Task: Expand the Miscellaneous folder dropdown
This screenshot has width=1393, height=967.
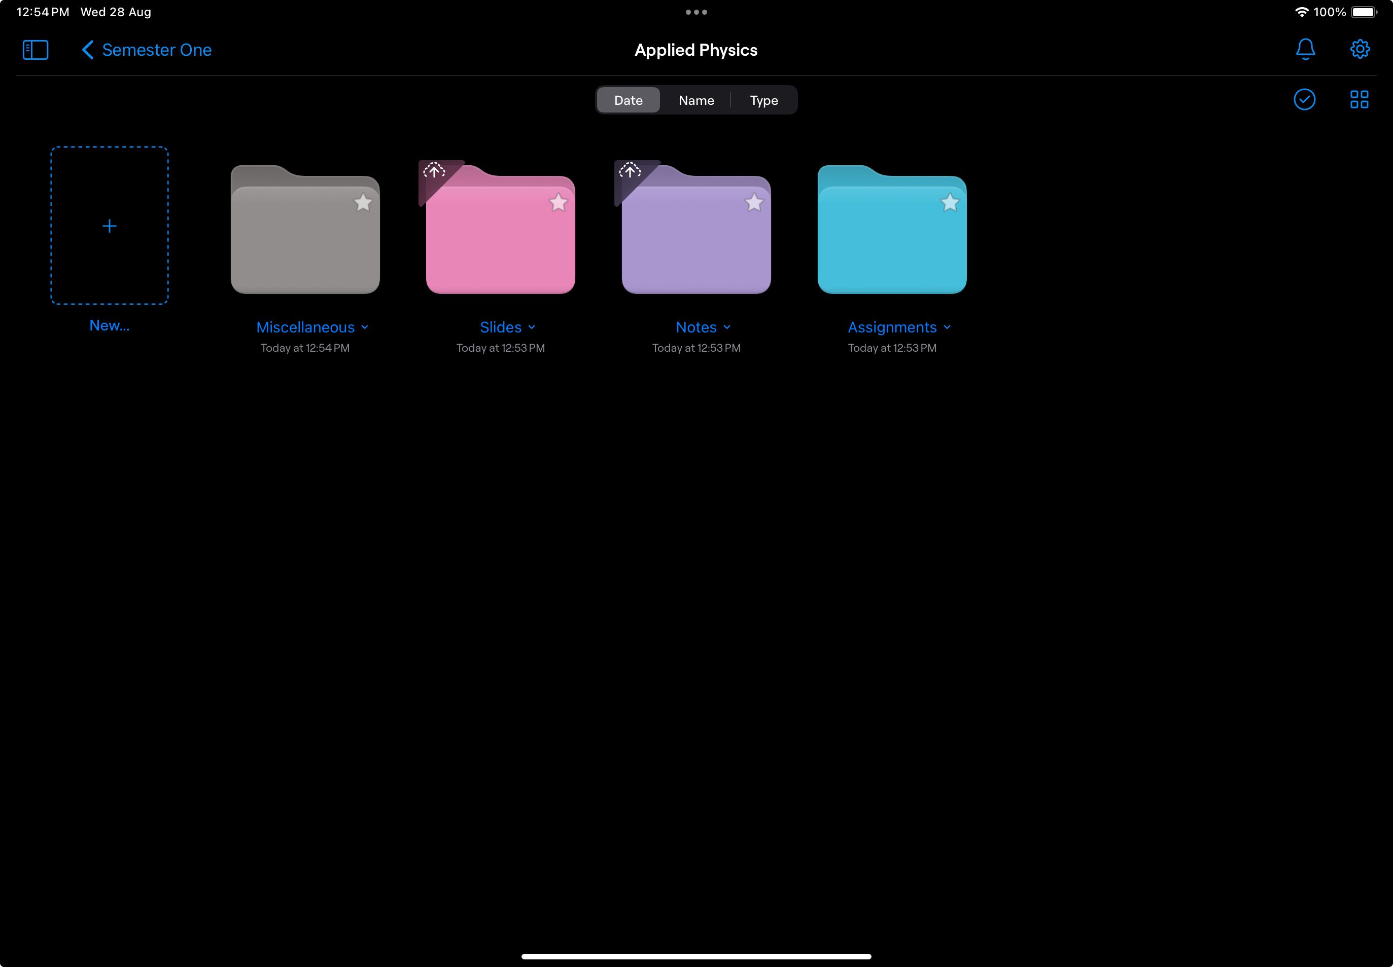Action: tap(366, 327)
